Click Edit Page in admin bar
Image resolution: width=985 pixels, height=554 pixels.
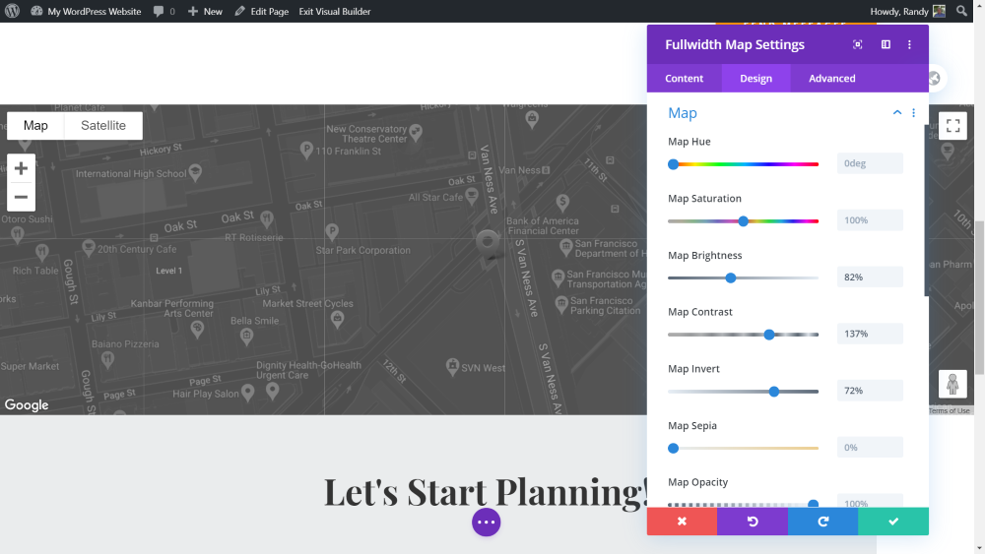[261, 11]
